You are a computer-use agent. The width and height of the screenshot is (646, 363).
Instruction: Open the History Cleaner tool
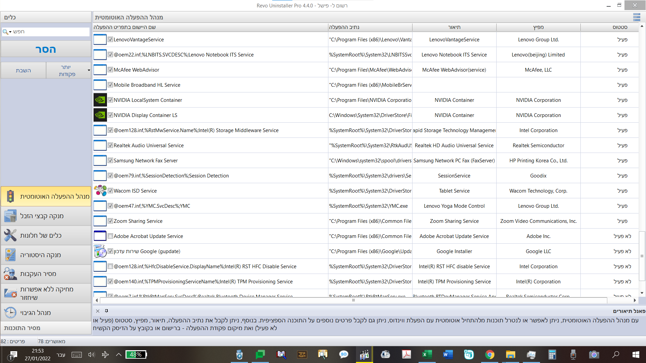click(46, 255)
